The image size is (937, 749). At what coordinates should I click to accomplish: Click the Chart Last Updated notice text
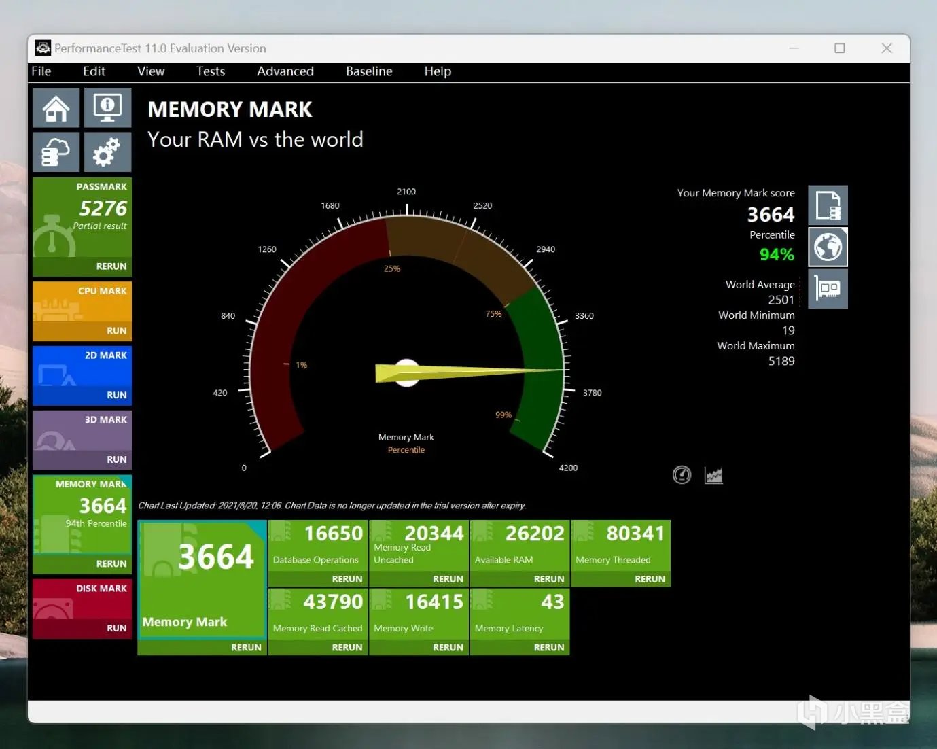pos(332,506)
